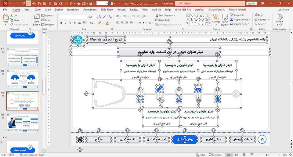The height and width of the screenshot is (157, 293).
Task: Toggle Italic text formatting
Action: pyautogui.click(x=66, y=23)
